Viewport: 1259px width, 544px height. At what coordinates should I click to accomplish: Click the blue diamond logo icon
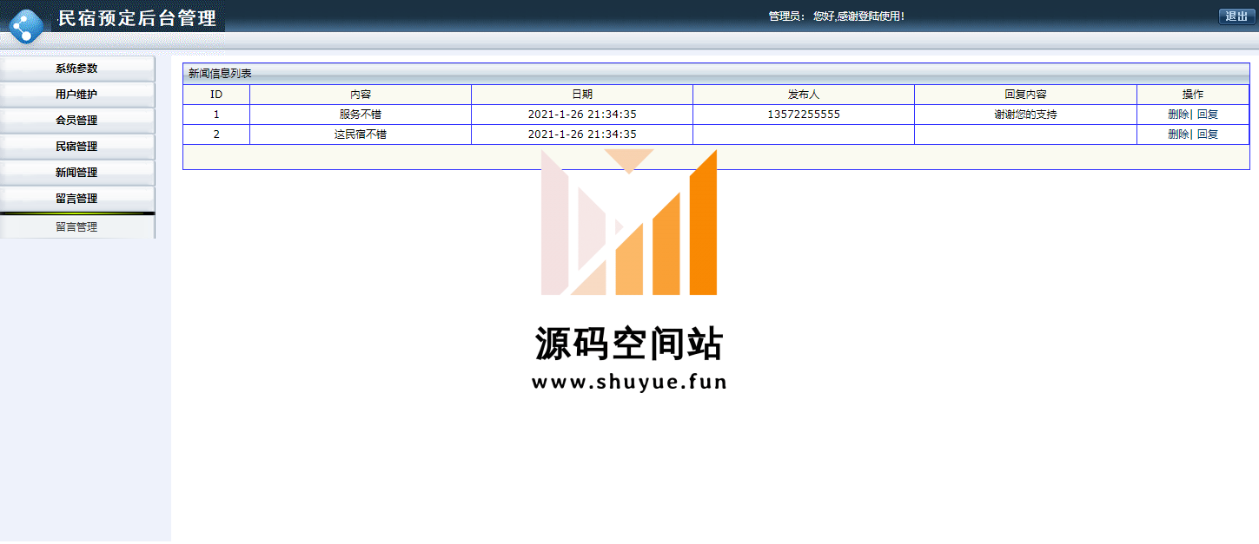click(x=26, y=26)
